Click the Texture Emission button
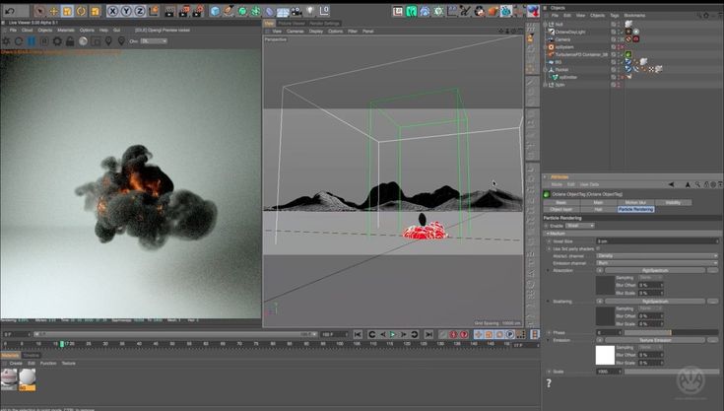This screenshot has height=411, width=724. tap(655, 340)
